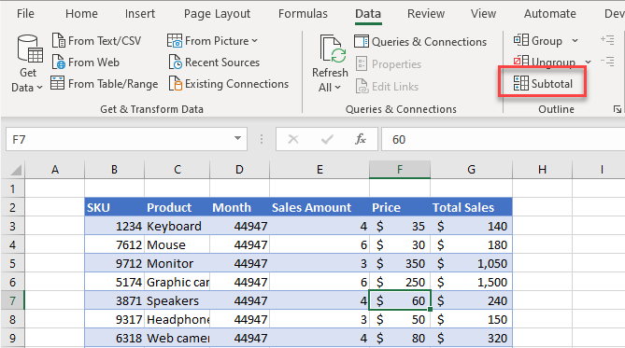625x348 pixels.
Task: Click the Enter checkmark icon
Action: pyautogui.click(x=327, y=139)
